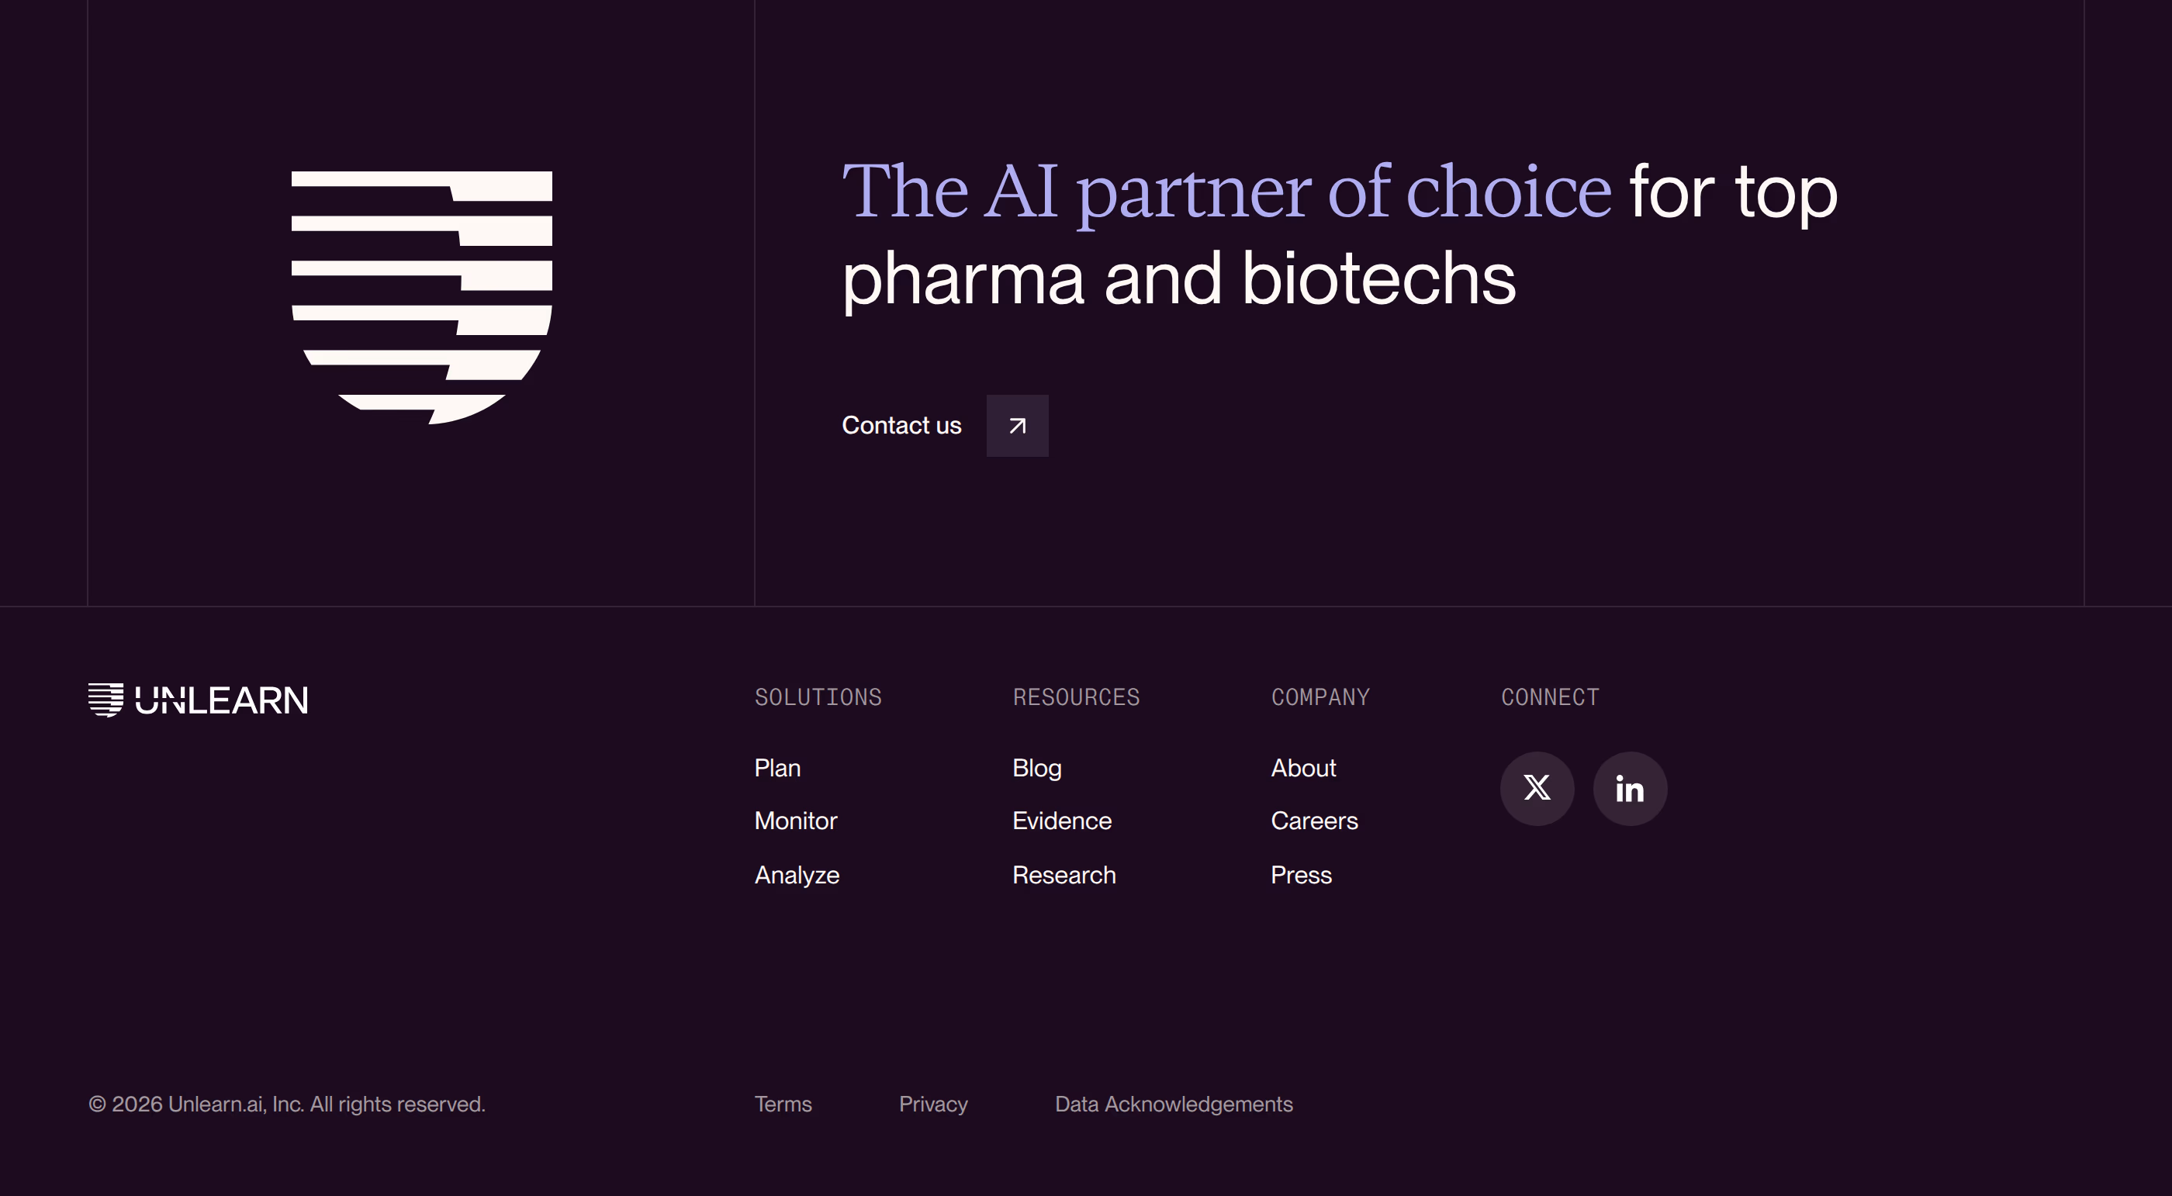Open the Analyze solution link

coord(797,875)
